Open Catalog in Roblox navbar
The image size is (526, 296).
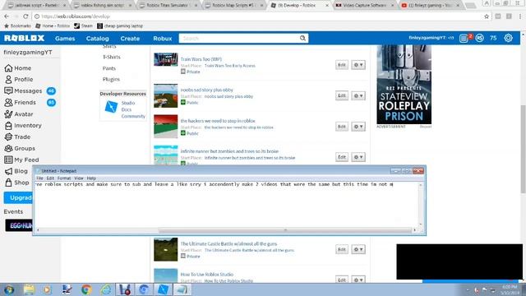97,39
